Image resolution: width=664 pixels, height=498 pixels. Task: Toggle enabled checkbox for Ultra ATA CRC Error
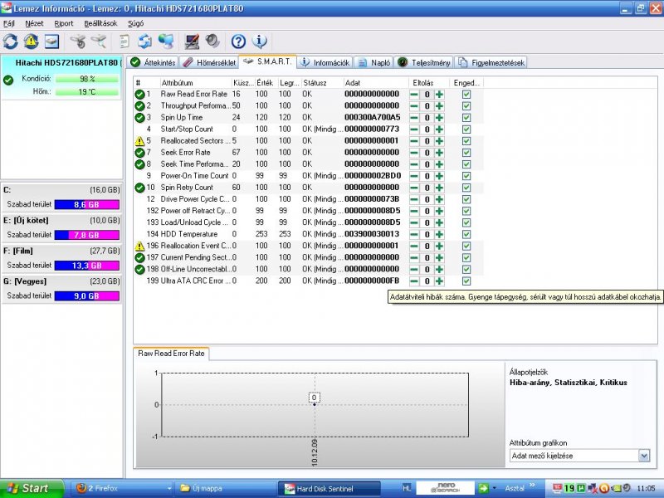[x=466, y=281]
